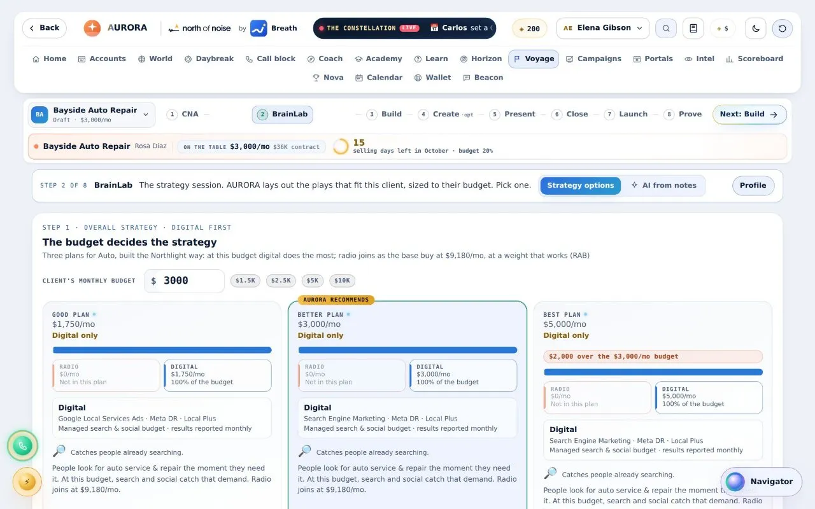Viewport: 815px width, 509px height.
Task: Select the $2.5K budget preset
Action: (281, 281)
